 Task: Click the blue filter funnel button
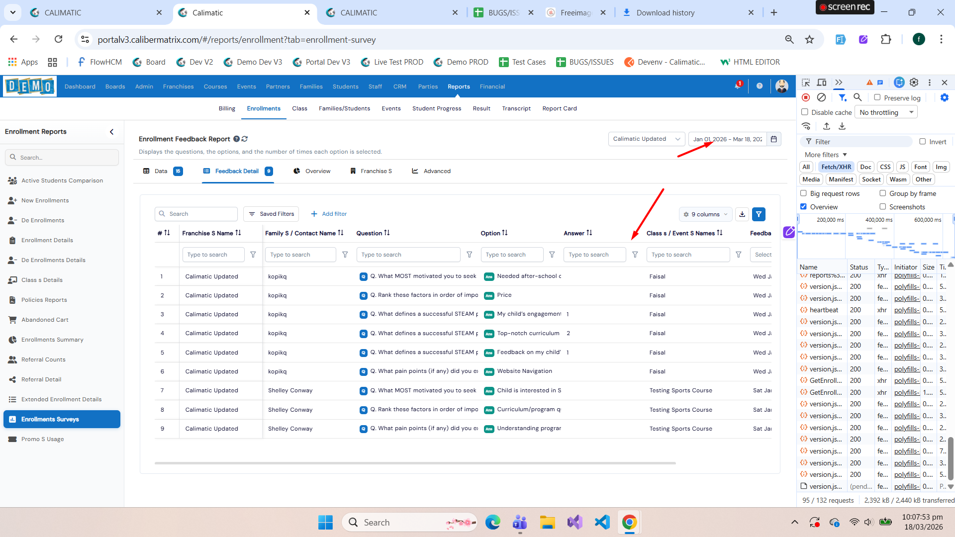click(x=759, y=214)
